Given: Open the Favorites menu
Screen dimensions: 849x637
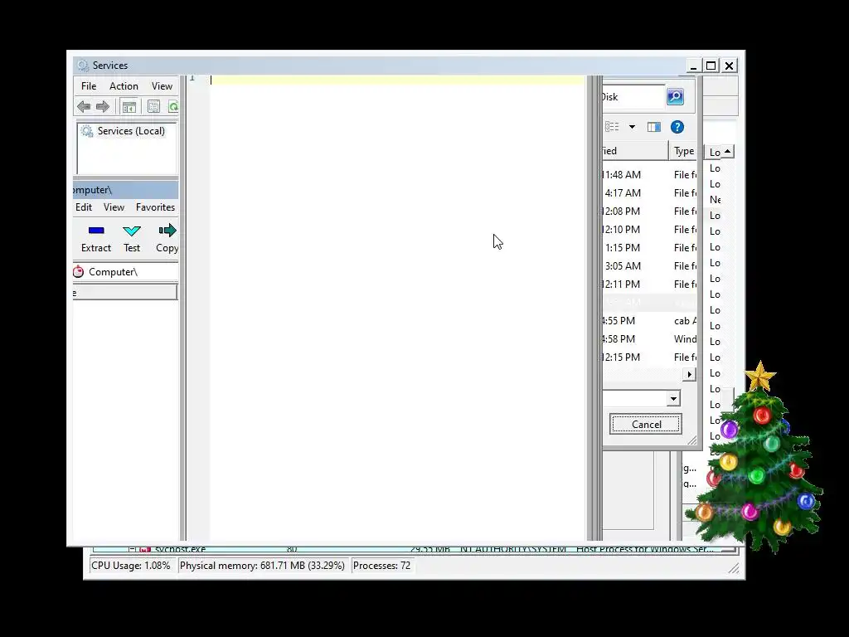Looking at the screenshot, I should point(155,207).
